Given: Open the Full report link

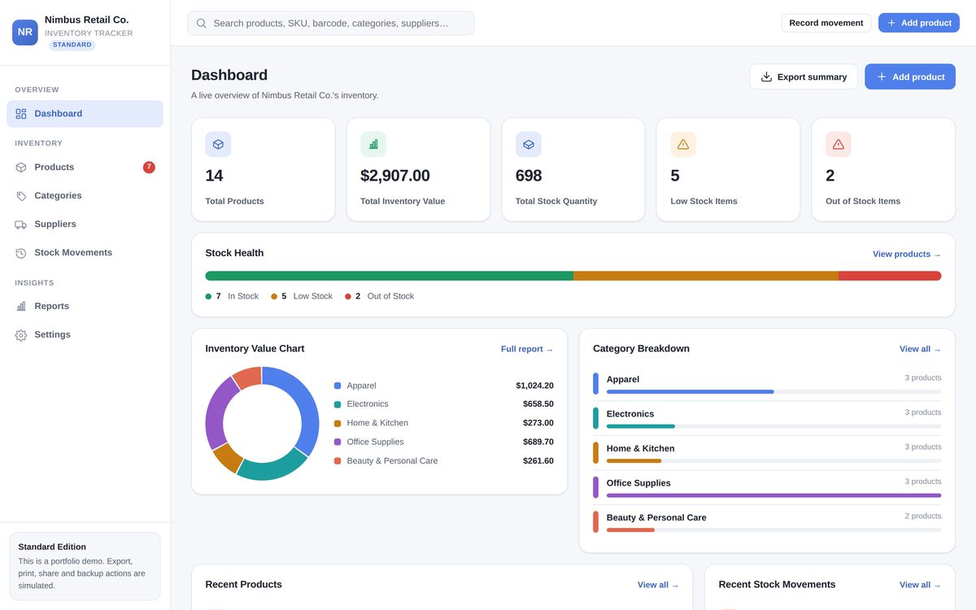Looking at the screenshot, I should [x=527, y=349].
